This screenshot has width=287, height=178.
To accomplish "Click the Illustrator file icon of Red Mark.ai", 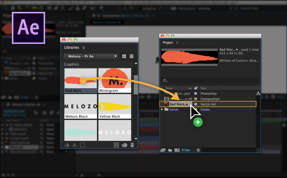I will 166,104.
